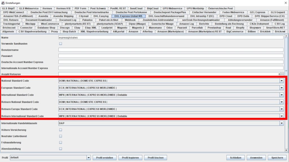Switch to the Ebay XML tab
The height and width of the screenshot is (162, 289).
pos(91,28)
